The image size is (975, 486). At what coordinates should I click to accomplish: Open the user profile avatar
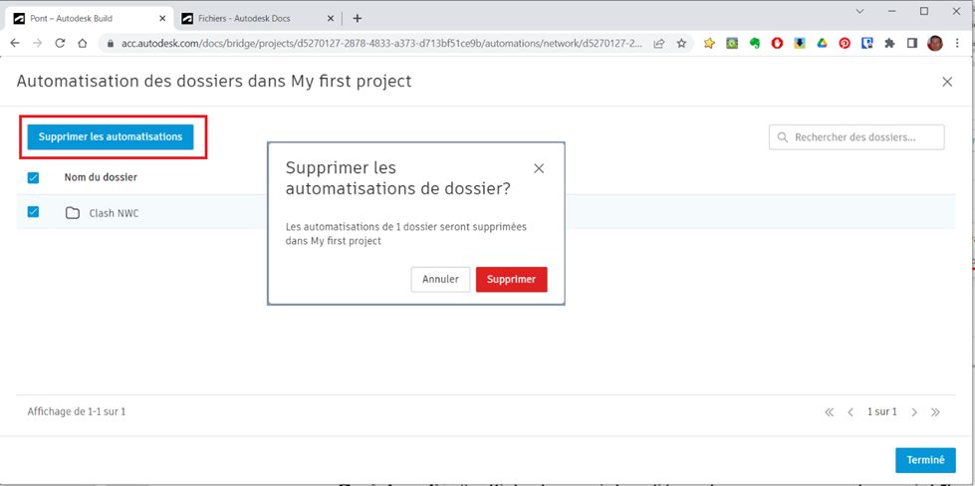click(x=934, y=44)
